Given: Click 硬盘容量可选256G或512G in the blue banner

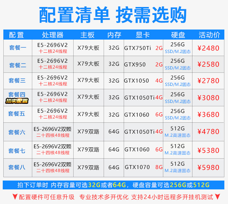Looking at the screenshot, I should coord(171,185).
